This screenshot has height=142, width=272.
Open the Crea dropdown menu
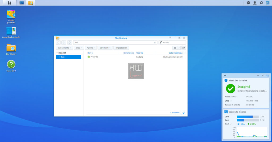coord(79,48)
